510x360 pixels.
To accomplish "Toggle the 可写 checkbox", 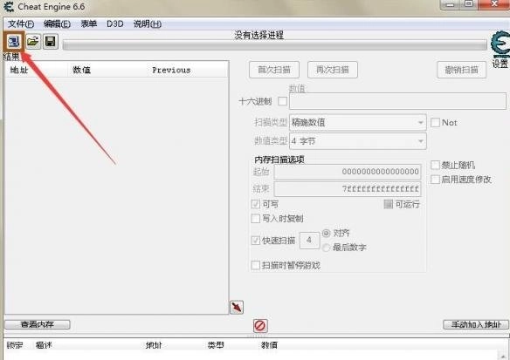I will 255,204.
